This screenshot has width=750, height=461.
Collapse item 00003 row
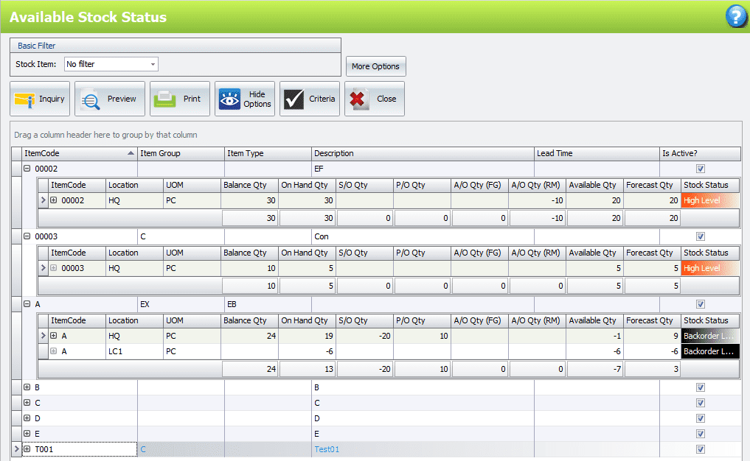pyautogui.click(x=27, y=236)
